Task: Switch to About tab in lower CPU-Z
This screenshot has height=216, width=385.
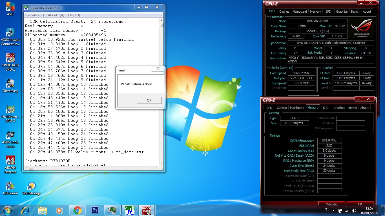Action: [364, 108]
